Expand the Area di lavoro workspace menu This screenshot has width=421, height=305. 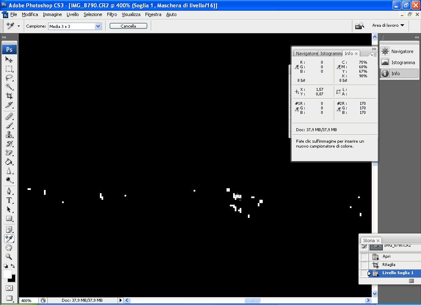[388, 25]
